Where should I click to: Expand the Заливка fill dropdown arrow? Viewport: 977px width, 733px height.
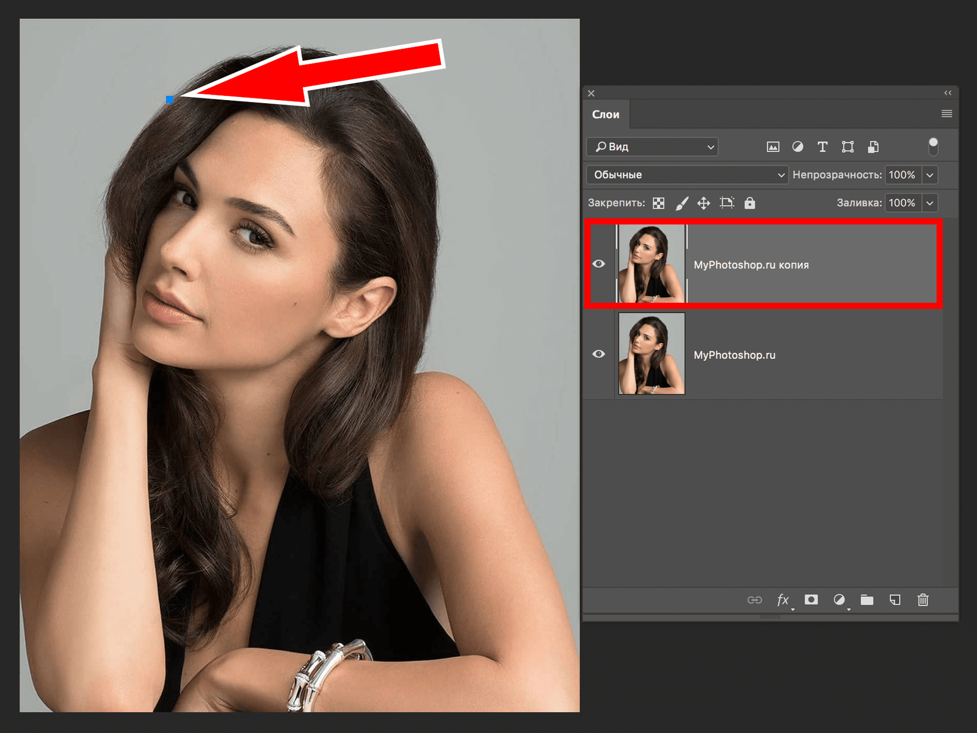pyautogui.click(x=929, y=203)
